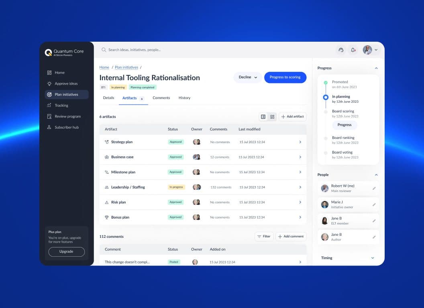Switch artifacts to grid view
424x308 pixels.
272,117
